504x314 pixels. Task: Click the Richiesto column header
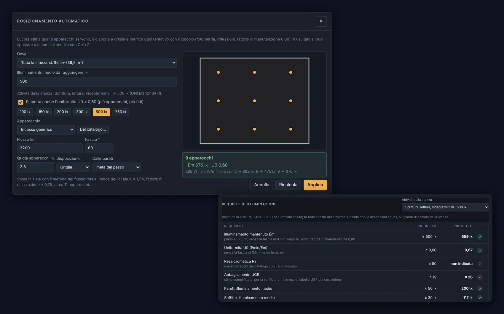(x=427, y=226)
